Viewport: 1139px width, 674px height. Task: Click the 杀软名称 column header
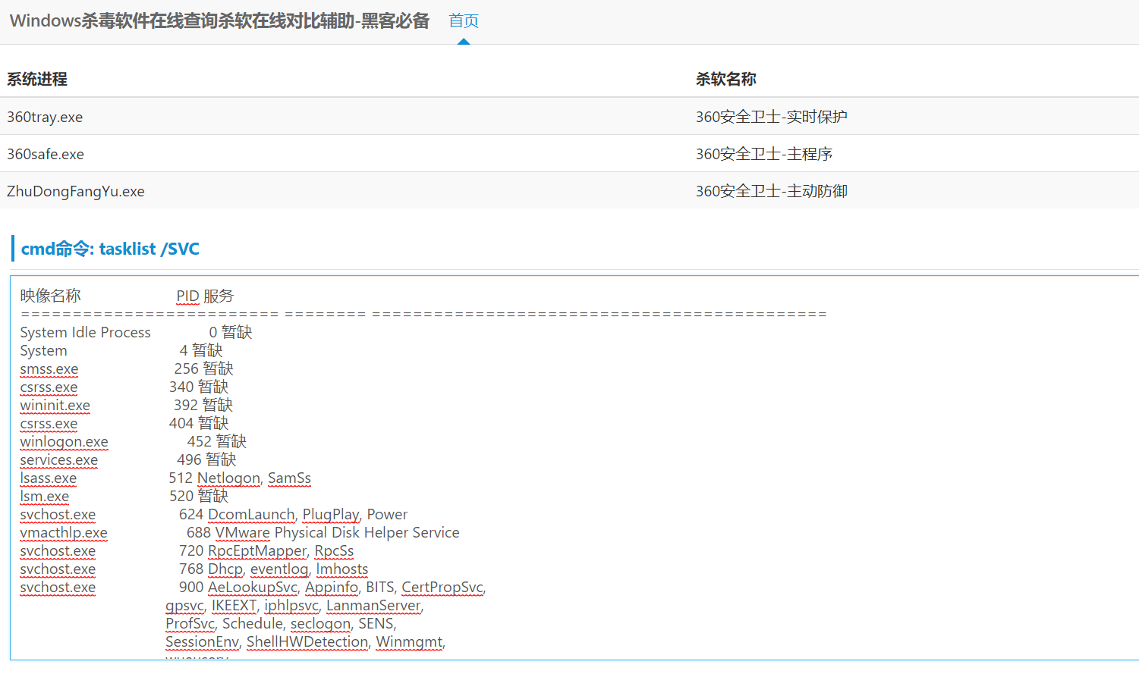click(x=726, y=79)
